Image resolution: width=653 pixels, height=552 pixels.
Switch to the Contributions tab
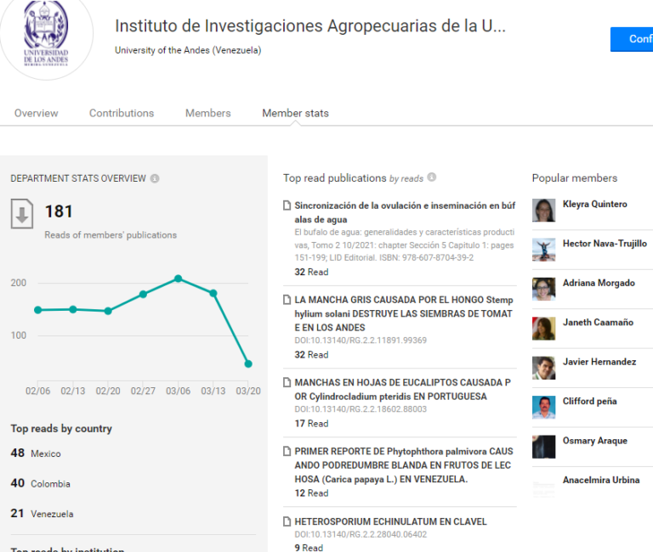tap(122, 113)
